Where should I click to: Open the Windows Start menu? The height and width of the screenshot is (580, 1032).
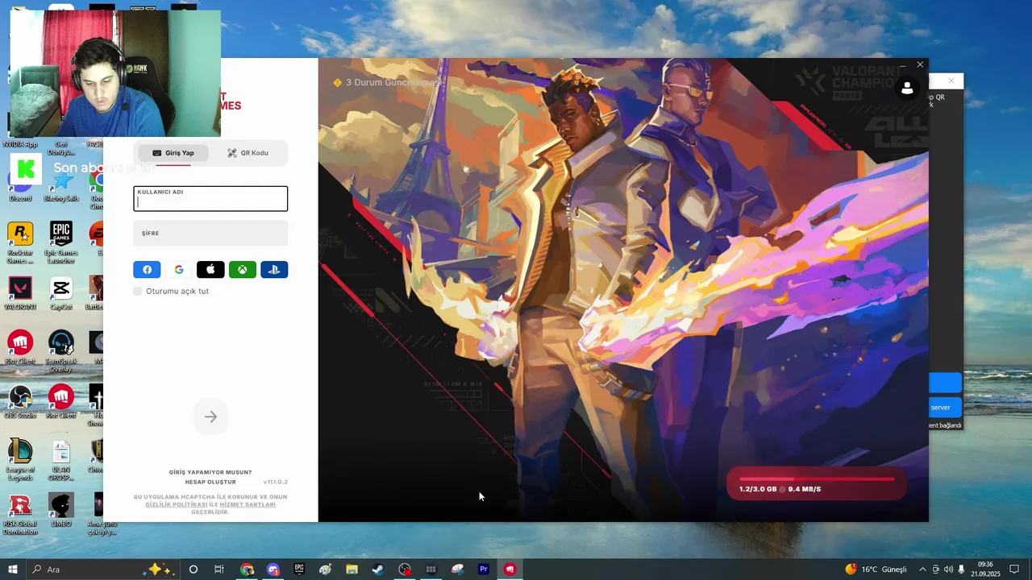pos(12,570)
